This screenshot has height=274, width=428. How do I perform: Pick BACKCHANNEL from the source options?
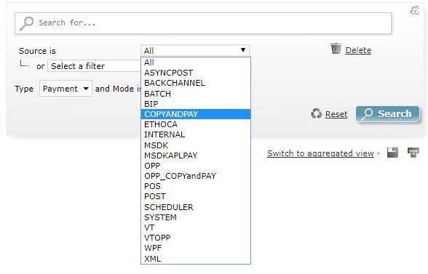click(196, 83)
